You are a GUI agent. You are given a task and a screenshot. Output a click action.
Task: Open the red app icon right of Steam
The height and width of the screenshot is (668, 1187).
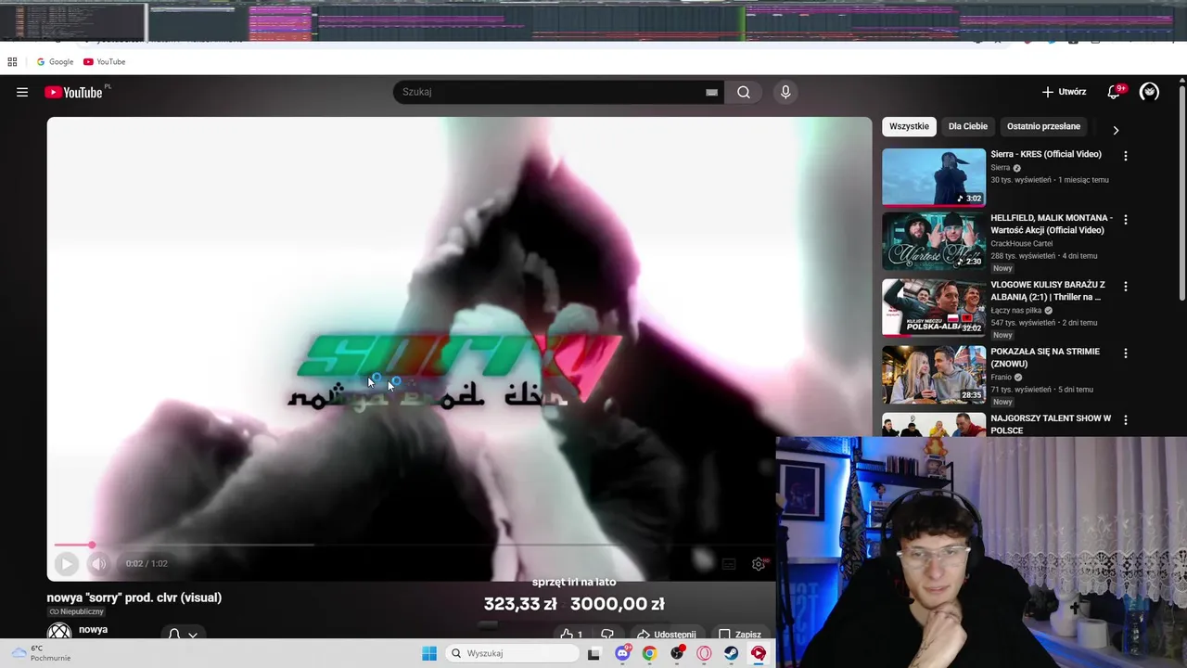759,653
